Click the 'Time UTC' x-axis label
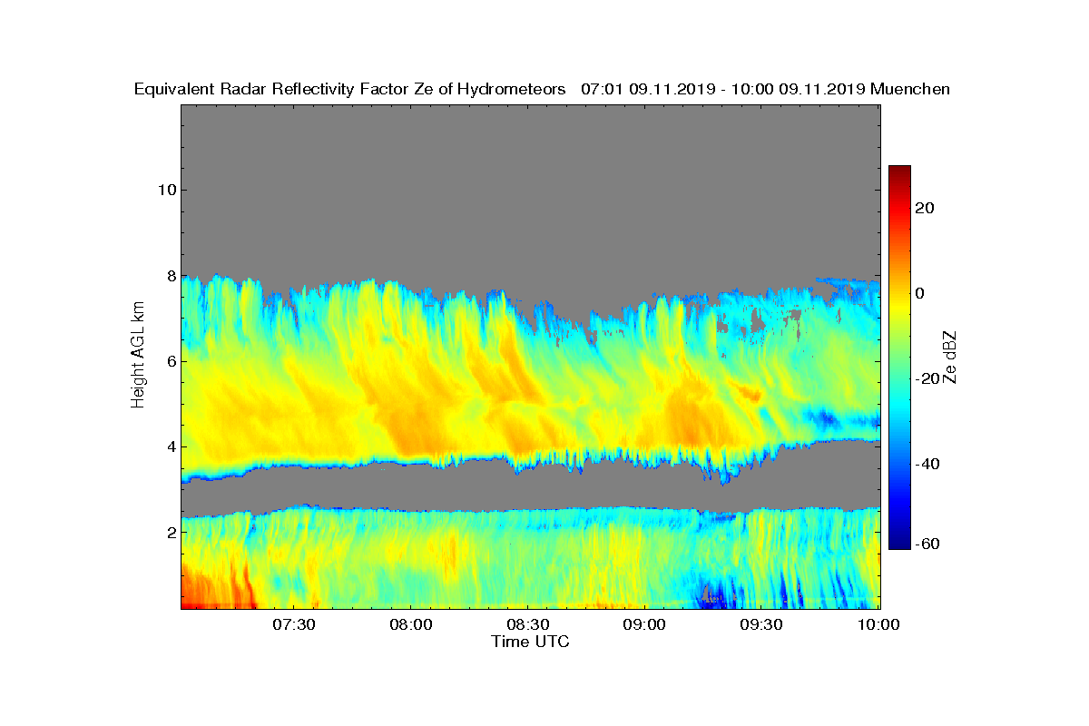Screen dimensions: 1089x726 pos(530,642)
